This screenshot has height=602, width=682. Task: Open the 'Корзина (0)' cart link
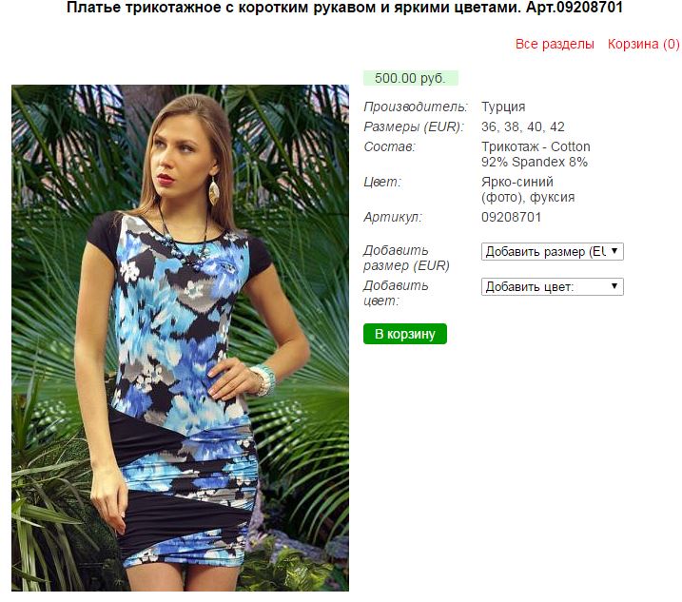point(643,44)
